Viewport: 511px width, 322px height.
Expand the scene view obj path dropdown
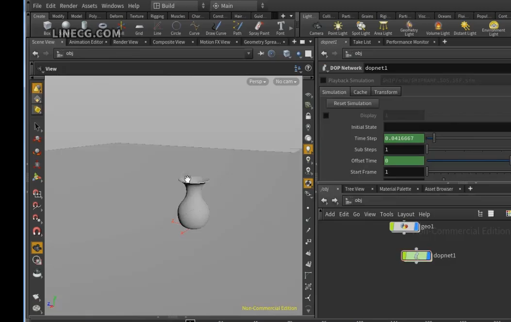248,53
